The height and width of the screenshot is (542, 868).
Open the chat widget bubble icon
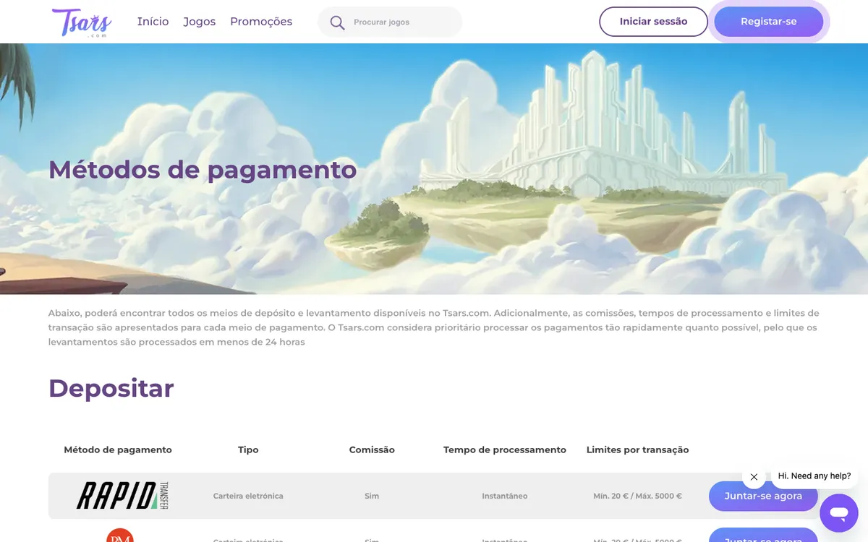[x=839, y=513]
